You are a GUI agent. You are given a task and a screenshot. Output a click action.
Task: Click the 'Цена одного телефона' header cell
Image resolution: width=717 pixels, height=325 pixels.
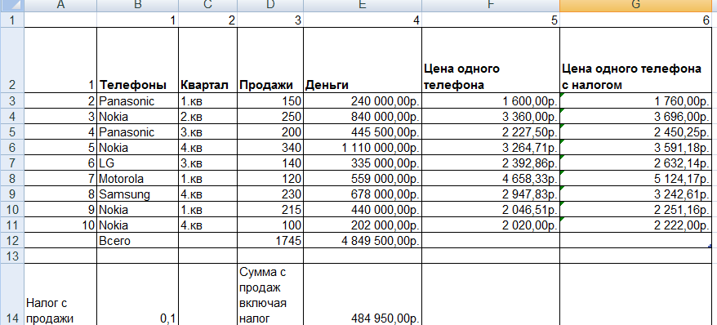click(x=491, y=60)
